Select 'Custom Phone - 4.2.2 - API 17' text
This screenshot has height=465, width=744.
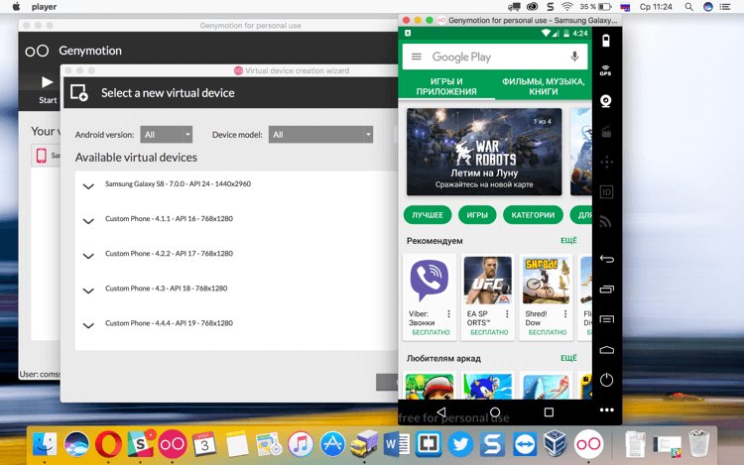[169, 254]
